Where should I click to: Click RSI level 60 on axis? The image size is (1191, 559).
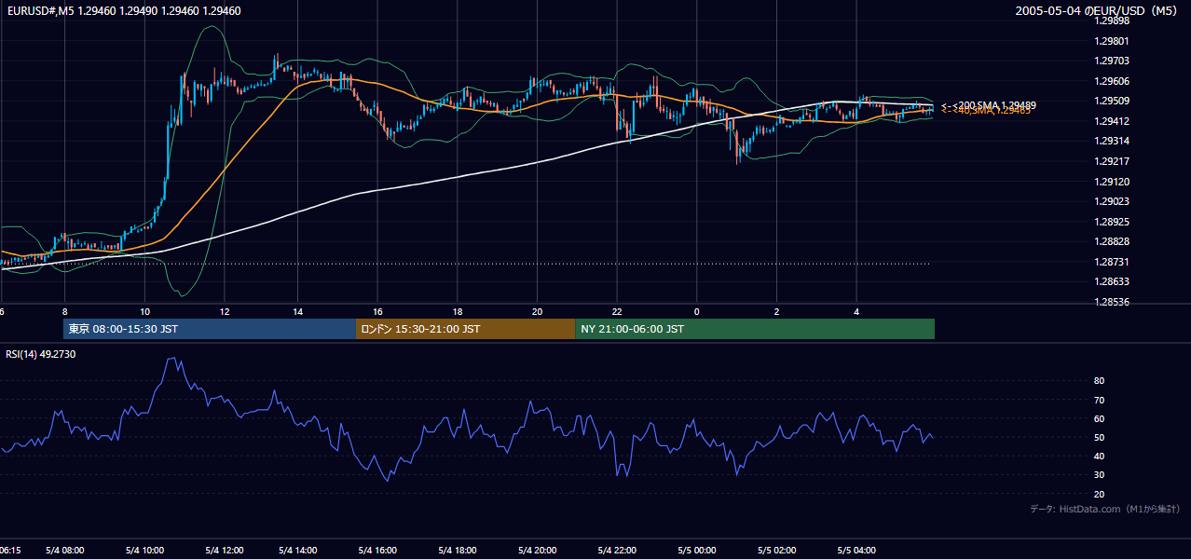click(x=1100, y=418)
